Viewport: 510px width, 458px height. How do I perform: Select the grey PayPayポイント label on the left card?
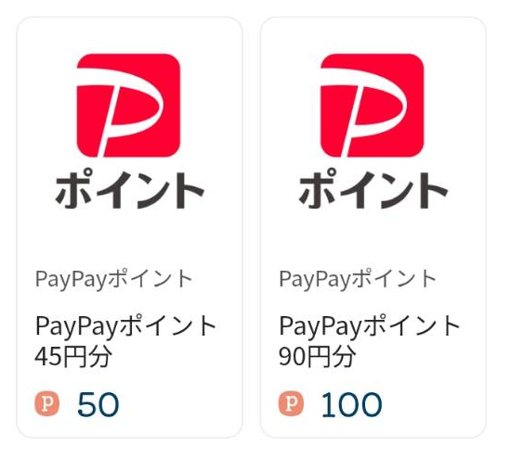[114, 279]
